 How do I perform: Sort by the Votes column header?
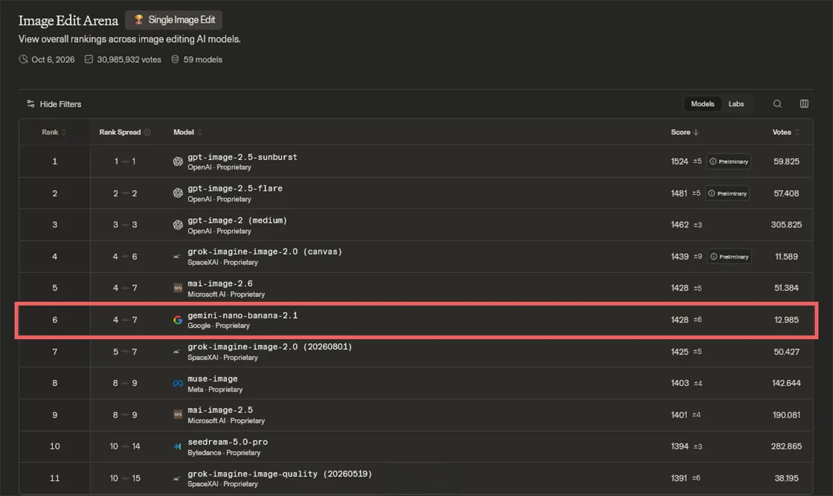pos(786,132)
